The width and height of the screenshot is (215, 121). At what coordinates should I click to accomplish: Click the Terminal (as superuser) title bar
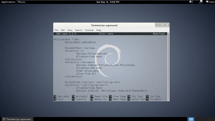point(104,26)
